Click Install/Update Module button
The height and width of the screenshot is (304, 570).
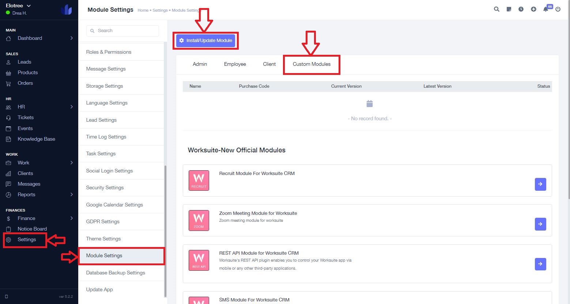205,41
